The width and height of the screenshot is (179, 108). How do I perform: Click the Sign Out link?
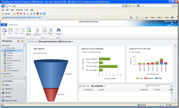[170, 25]
